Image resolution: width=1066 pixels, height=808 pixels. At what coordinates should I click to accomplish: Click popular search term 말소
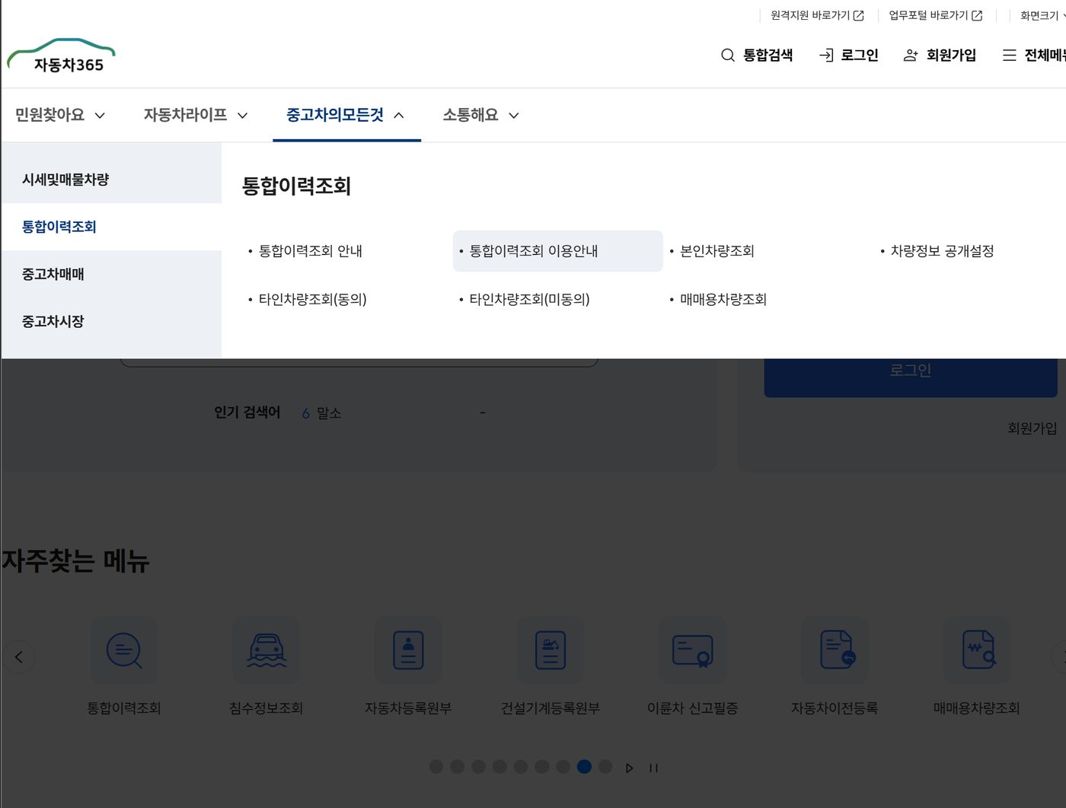click(x=329, y=413)
